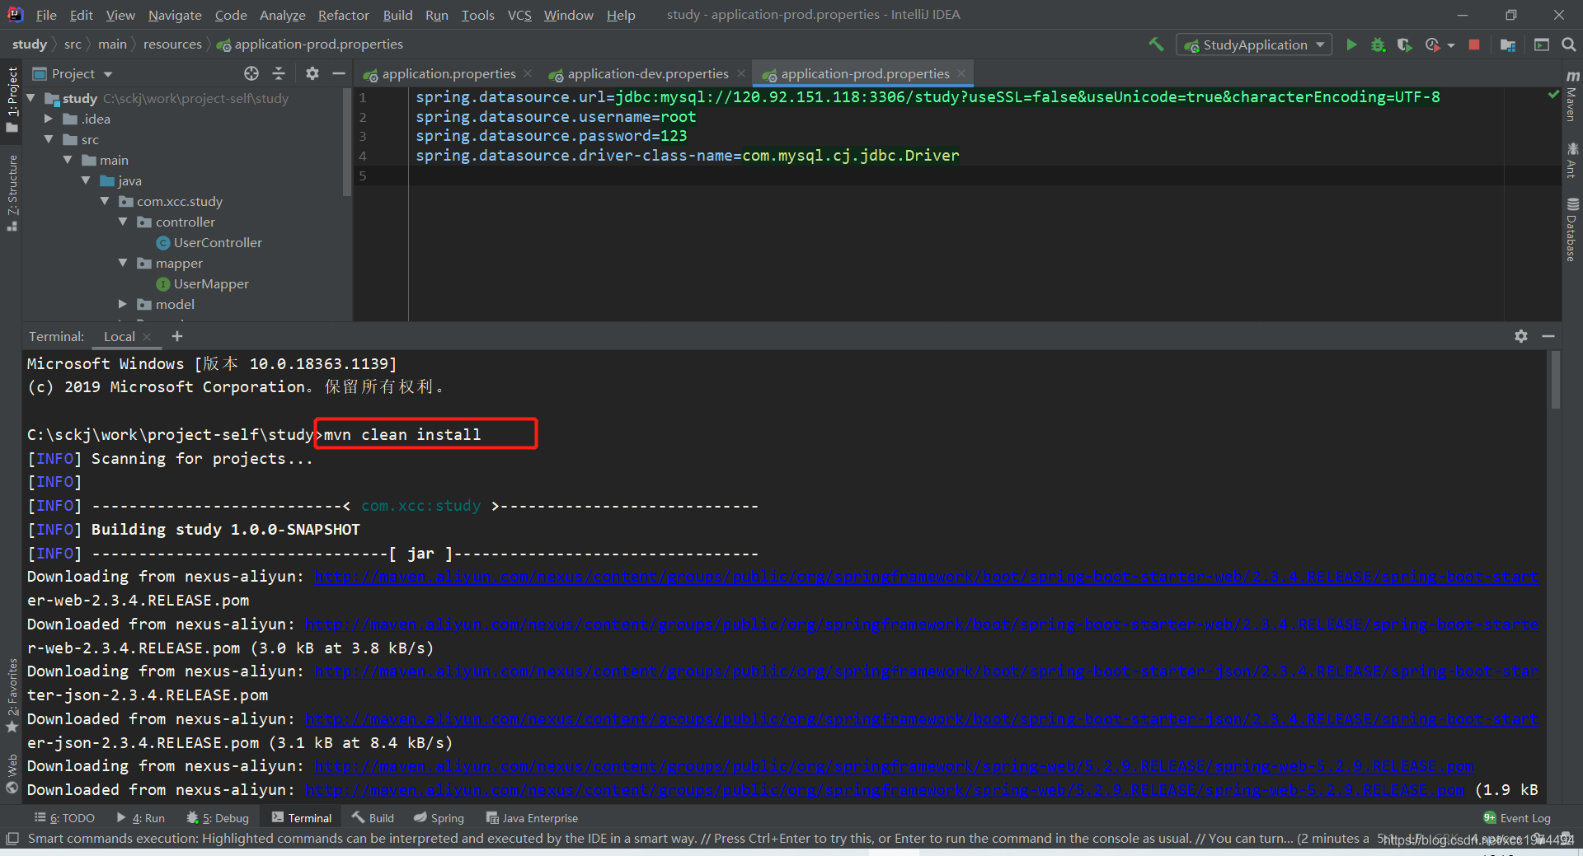Open the Favorites side tool window
The width and height of the screenshot is (1583, 856).
(x=12, y=695)
